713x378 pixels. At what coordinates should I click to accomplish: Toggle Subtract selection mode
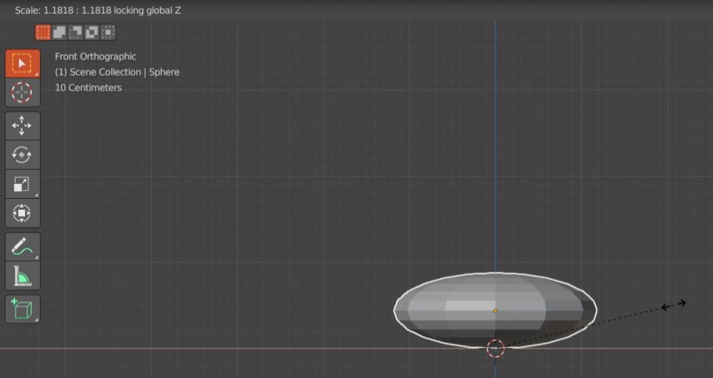(76, 32)
